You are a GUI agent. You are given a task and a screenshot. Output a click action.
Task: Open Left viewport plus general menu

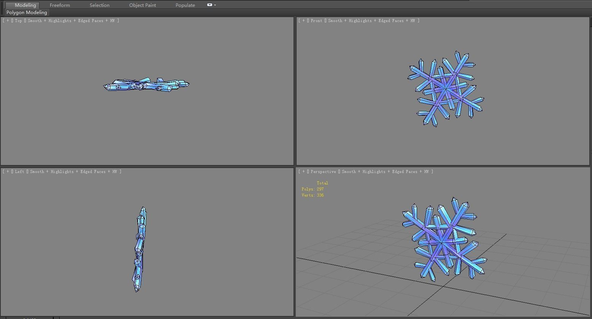pos(8,171)
